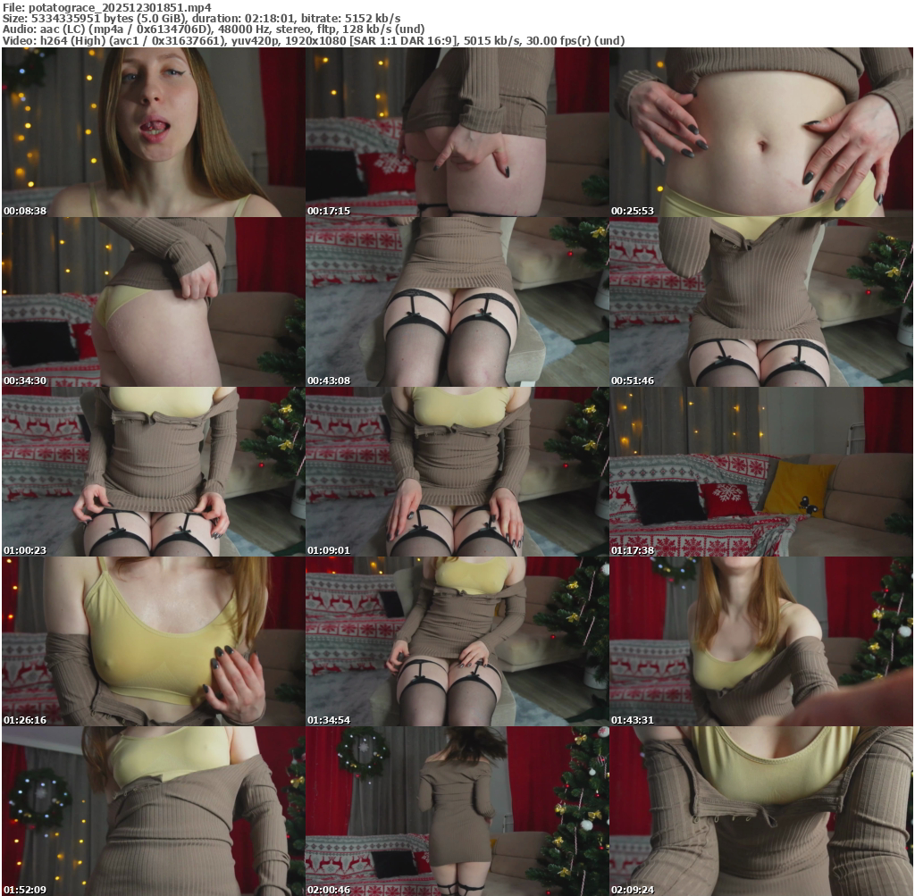The image size is (915, 896).
Task: Open the frame at 01:00:23
Action: (x=153, y=472)
